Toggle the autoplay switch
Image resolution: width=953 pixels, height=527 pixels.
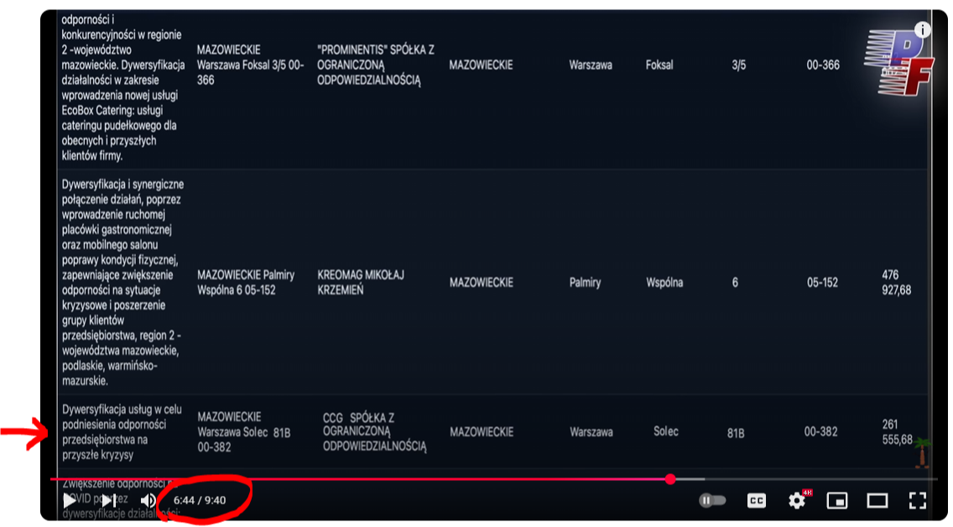tap(712, 501)
